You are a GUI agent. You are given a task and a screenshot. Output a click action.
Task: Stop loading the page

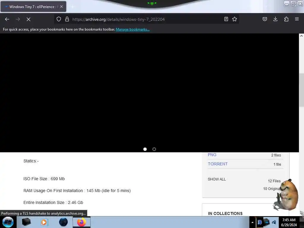(28, 19)
